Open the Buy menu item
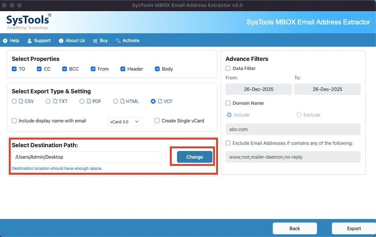This screenshot has width=376, height=237. [x=100, y=41]
